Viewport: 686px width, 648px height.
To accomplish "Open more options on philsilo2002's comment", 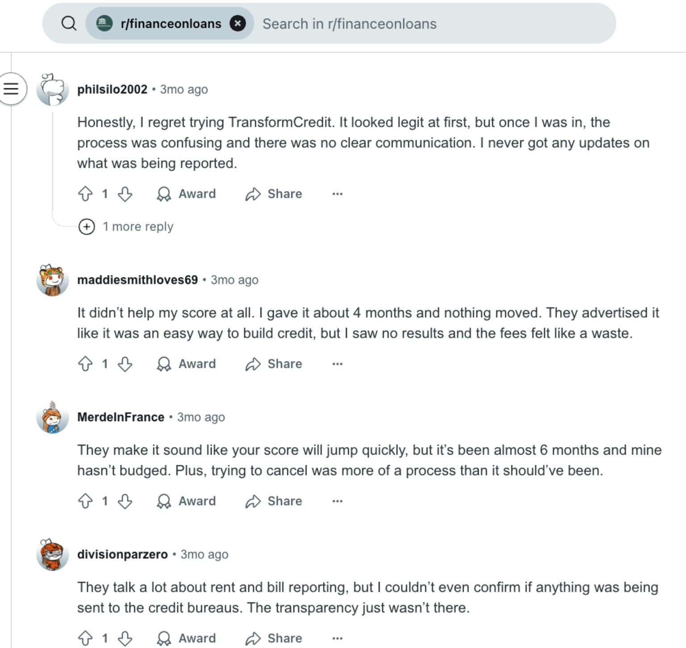I will click(337, 194).
